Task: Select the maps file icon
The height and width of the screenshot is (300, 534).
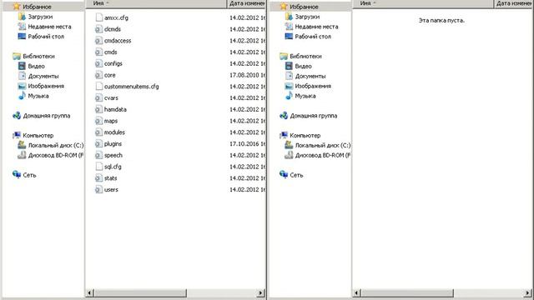Action: coord(98,121)
